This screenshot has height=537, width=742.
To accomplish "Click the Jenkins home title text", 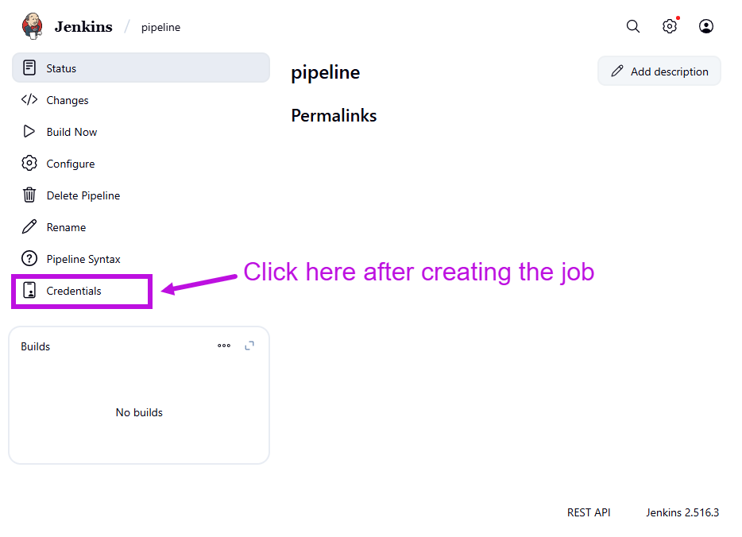I will tap(83, 26).
